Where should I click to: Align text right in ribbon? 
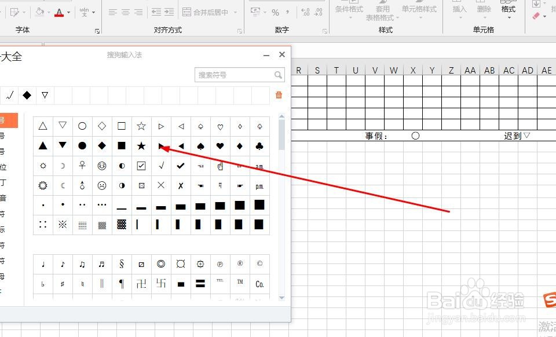[138, 12]
